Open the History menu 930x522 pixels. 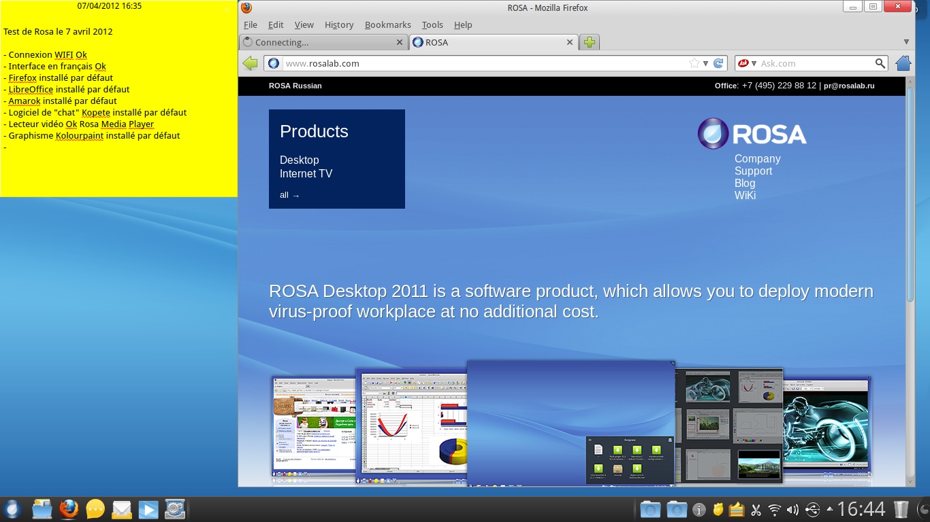click(x=339, y=25)
